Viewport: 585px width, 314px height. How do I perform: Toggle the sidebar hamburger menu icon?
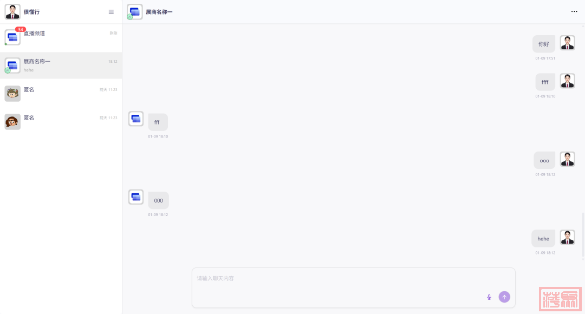(111, 12)
